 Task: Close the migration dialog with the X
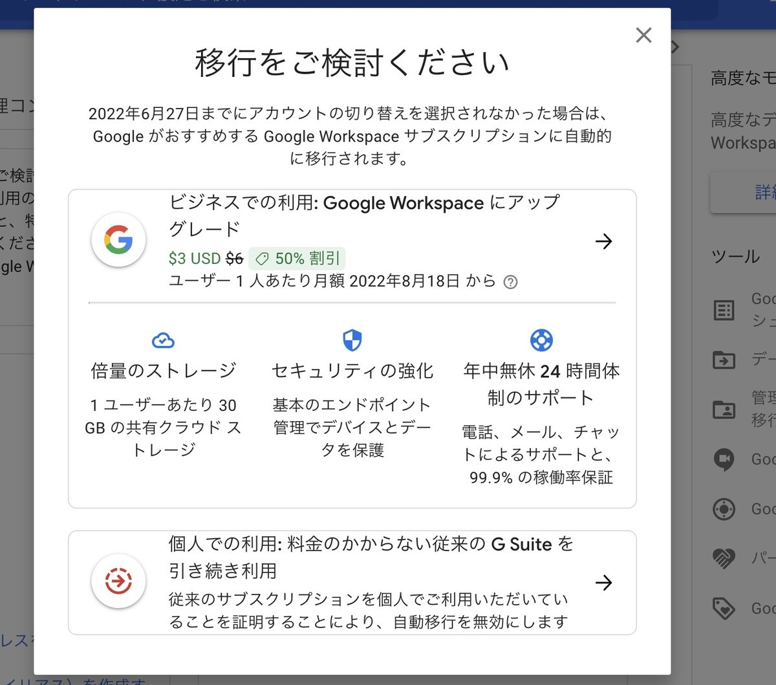point(643,35)
